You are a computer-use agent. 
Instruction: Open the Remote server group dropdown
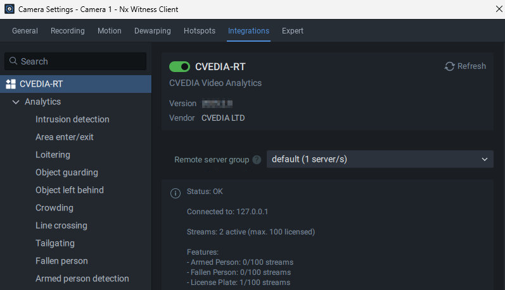(380, 159)
